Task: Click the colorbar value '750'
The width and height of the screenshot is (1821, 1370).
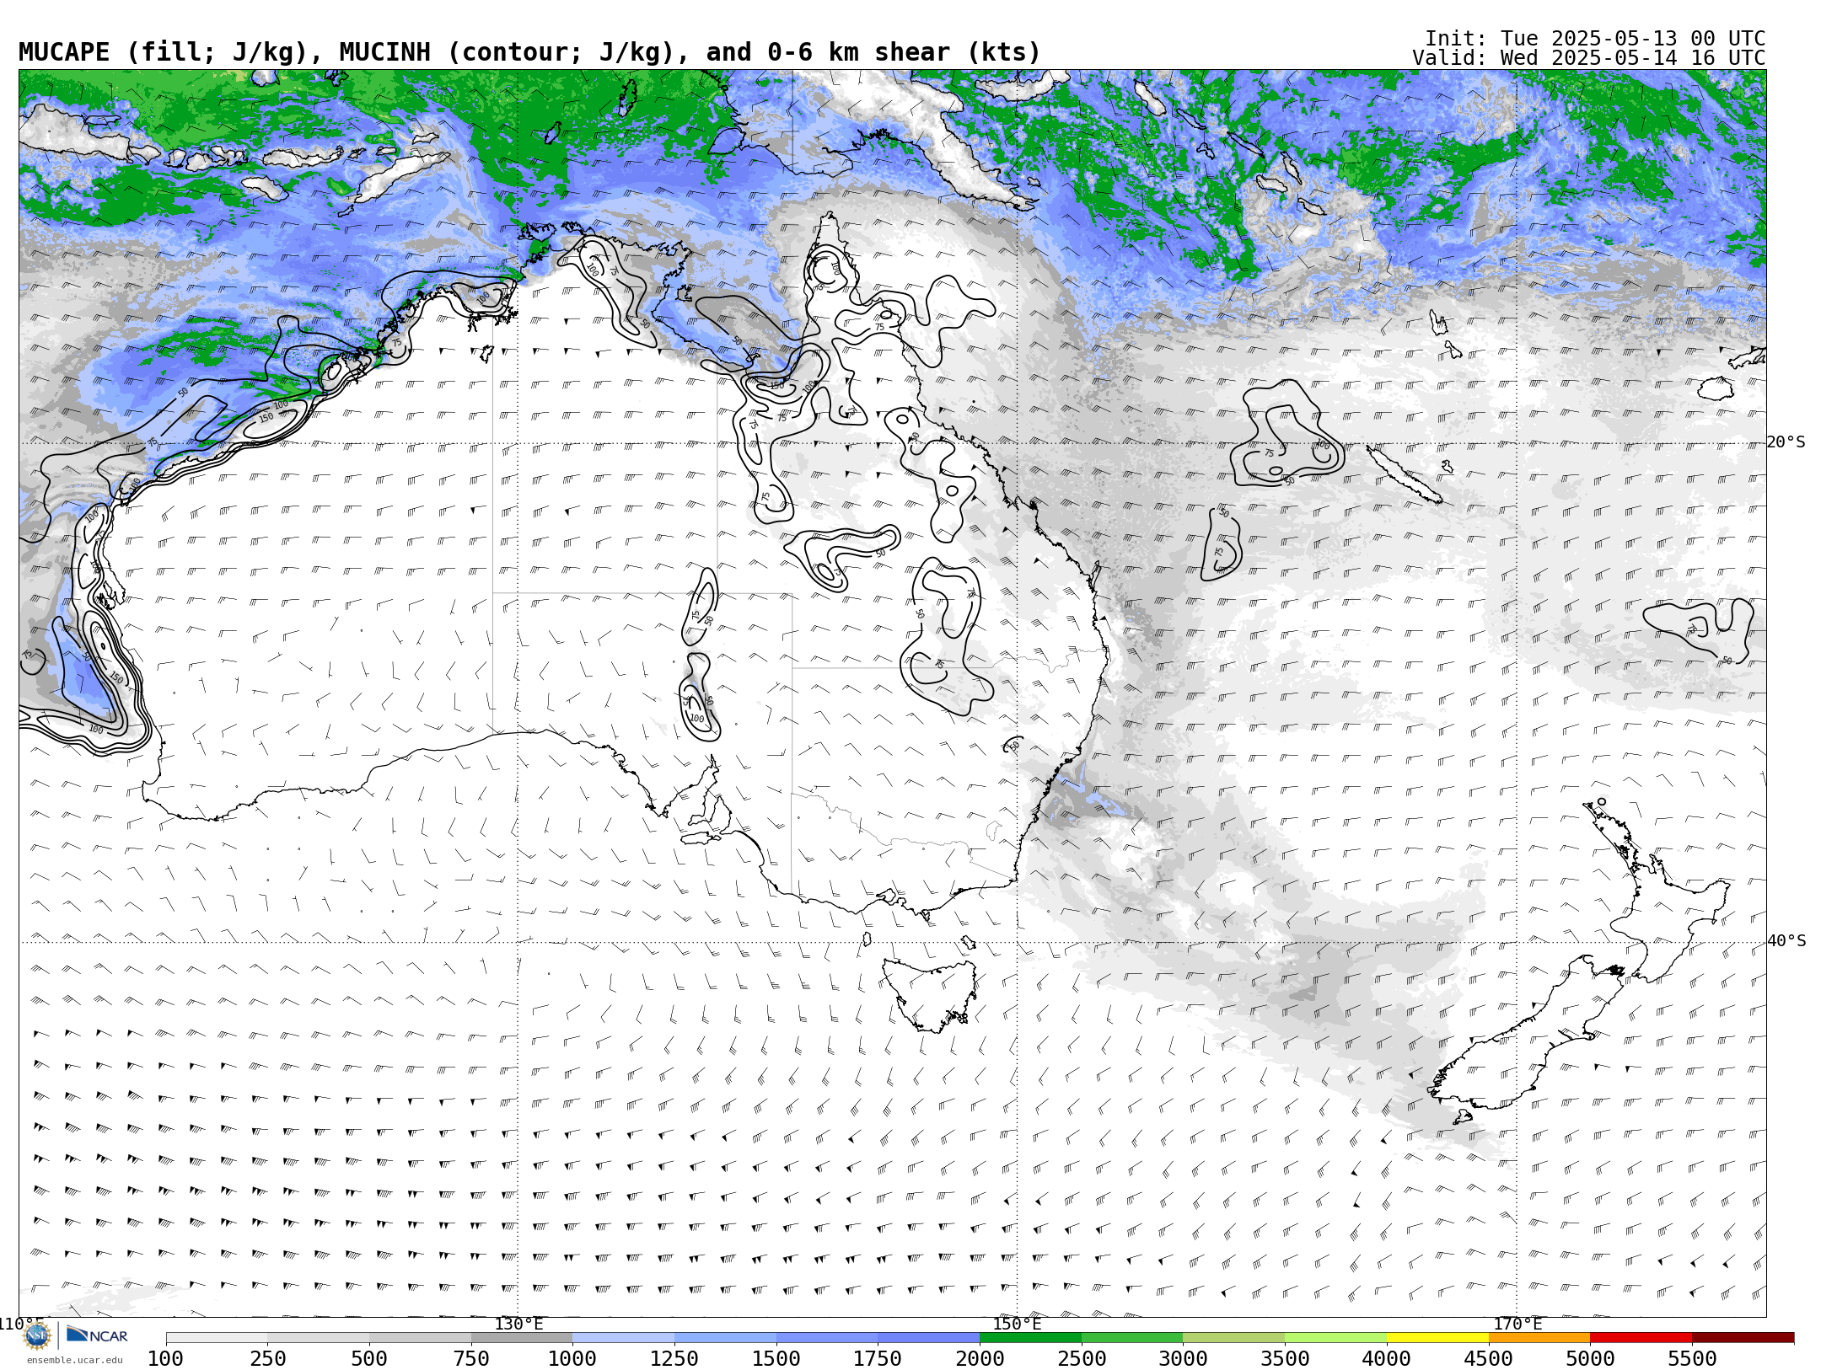Action: pyautogui.click(x=471, y=1359)
